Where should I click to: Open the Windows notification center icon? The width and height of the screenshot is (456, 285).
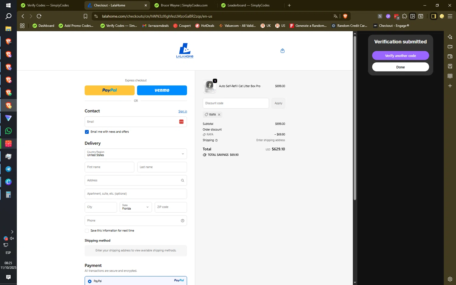[9, 277]
